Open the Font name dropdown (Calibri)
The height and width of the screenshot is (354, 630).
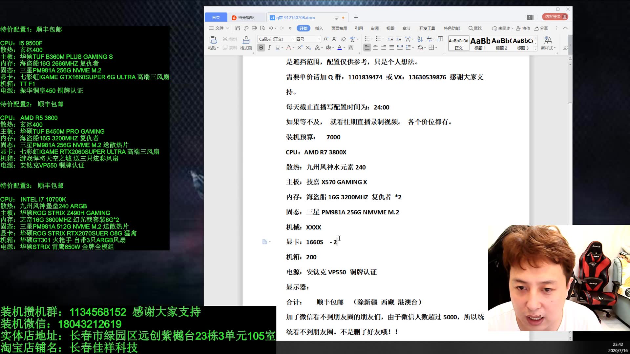[293, 39]
